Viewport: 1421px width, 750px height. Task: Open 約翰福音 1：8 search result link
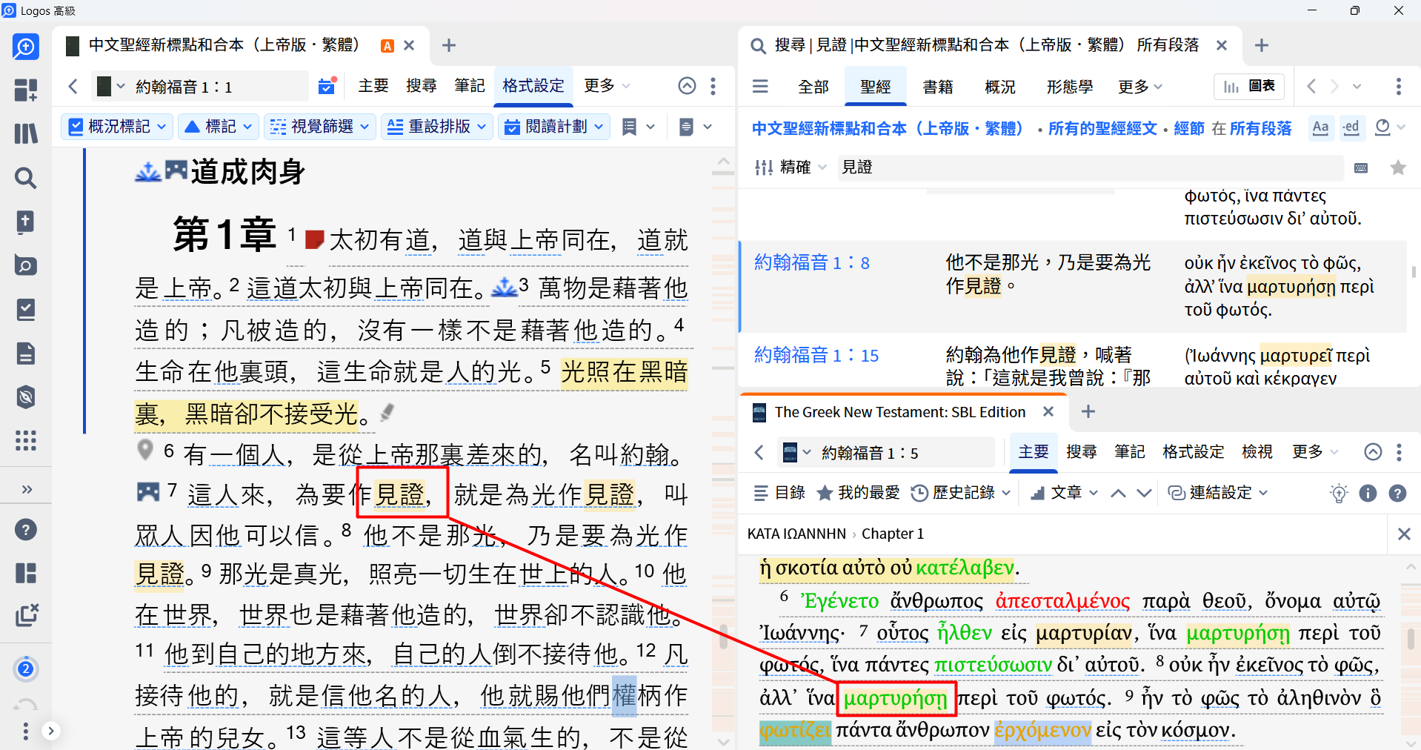(x=812, y=262)
